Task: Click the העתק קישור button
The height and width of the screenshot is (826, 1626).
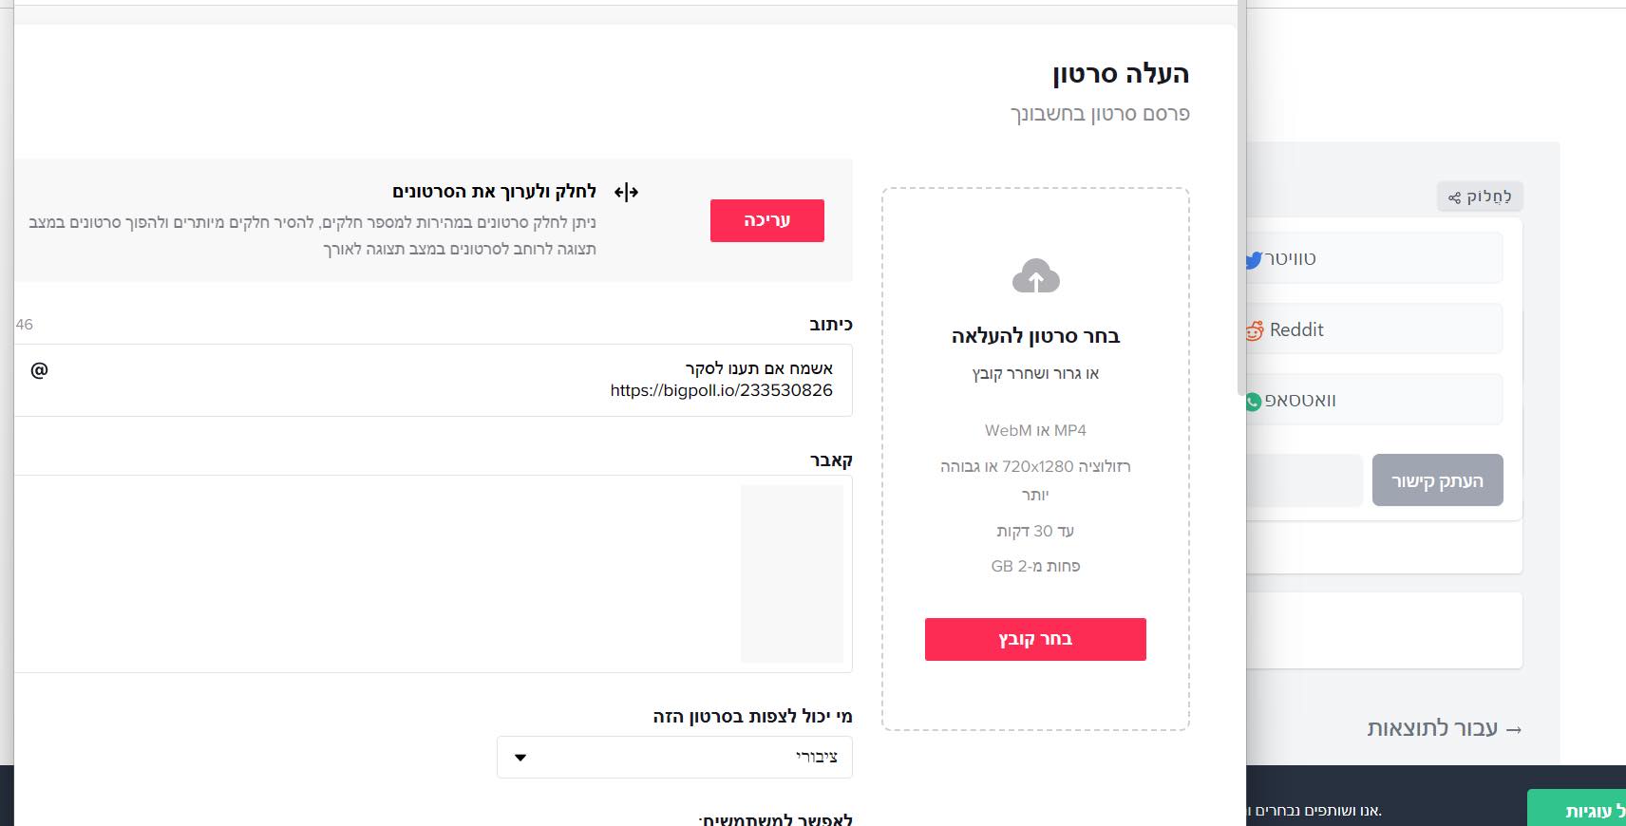Action: (x=1437, y=480)
